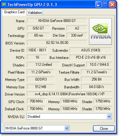120x137 pixels.
Task: Minimize the GPU-Z window
Action: click(x=98, y=5)
